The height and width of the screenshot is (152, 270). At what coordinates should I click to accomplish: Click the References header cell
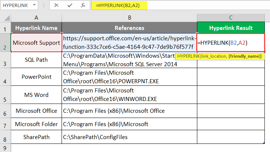tap(129, 28)
